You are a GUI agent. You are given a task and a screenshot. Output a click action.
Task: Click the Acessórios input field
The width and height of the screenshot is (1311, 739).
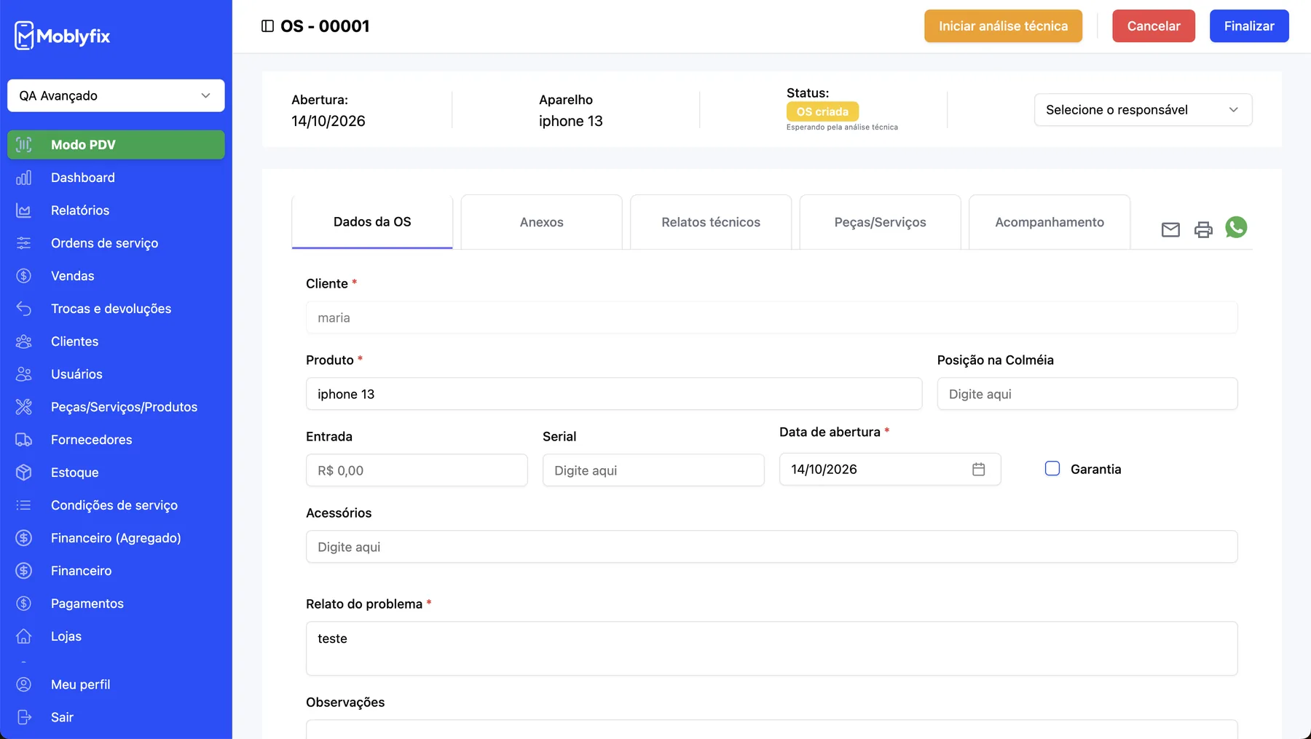click(771, 547)
